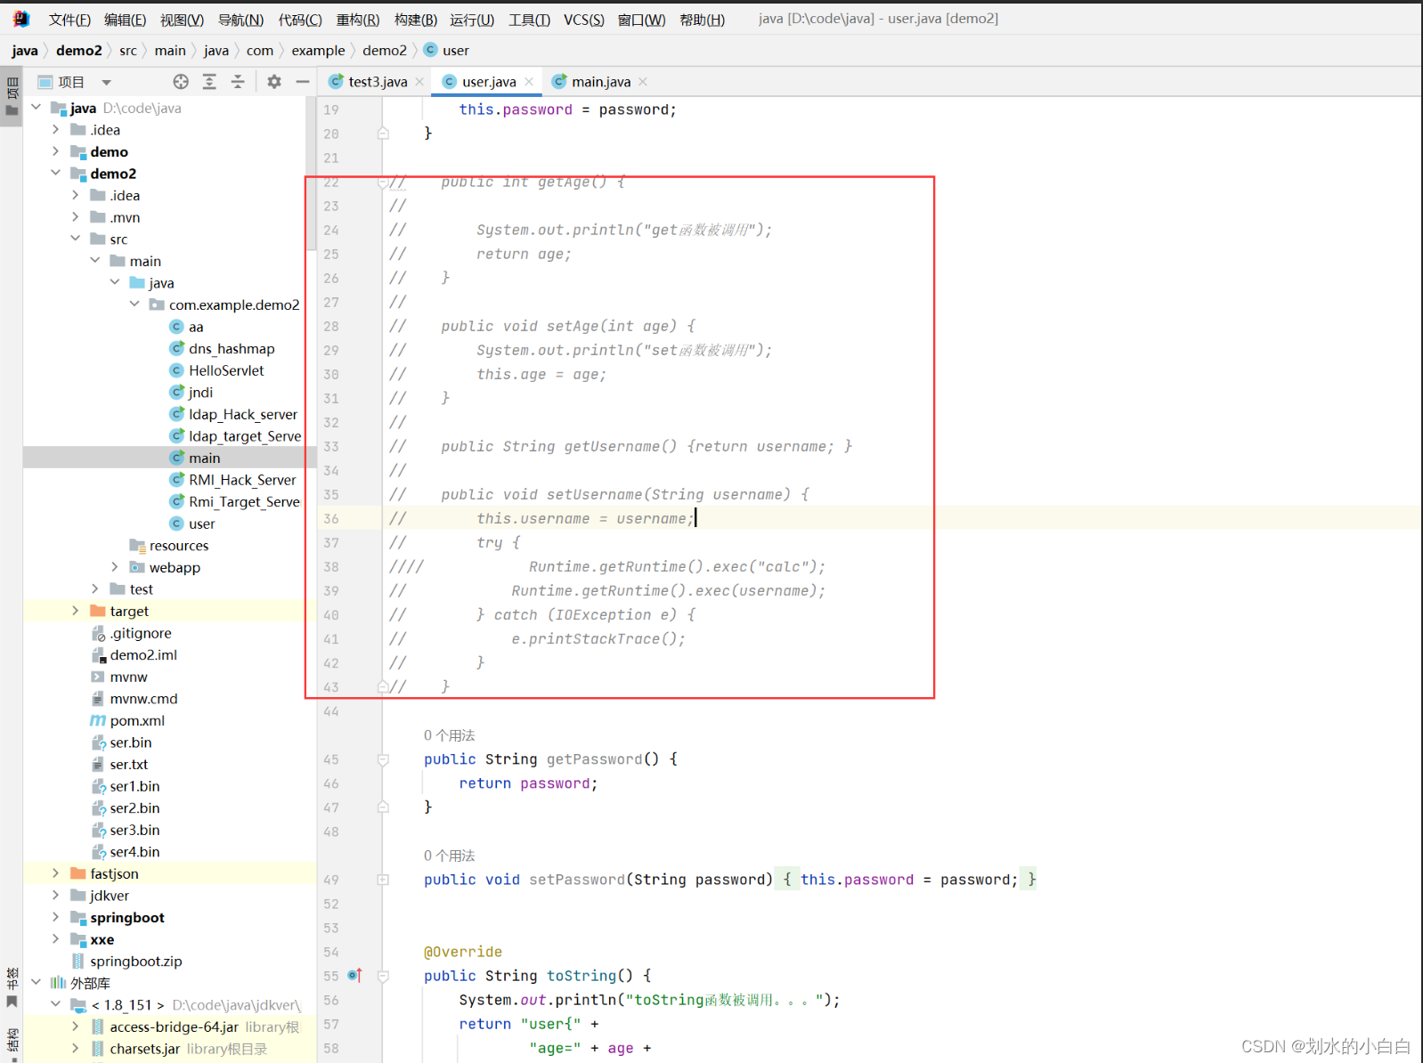Select RMI_Hack_Server class

point(232,480)
